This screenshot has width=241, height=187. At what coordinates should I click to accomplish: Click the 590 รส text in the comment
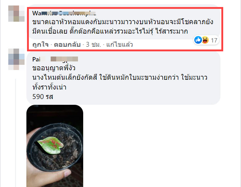coord(43,97)
